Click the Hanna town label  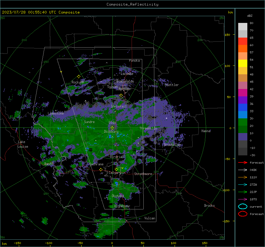(206, 131)
